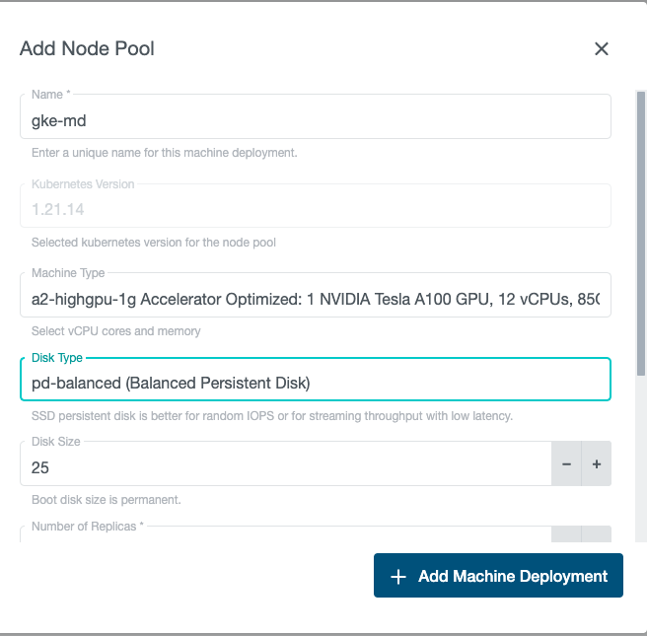This screenshot has height=636, width=647.
Task: Click the 'Boot disk size is permanent' hint
Action: pyautogui.click(x=107, y=500)
